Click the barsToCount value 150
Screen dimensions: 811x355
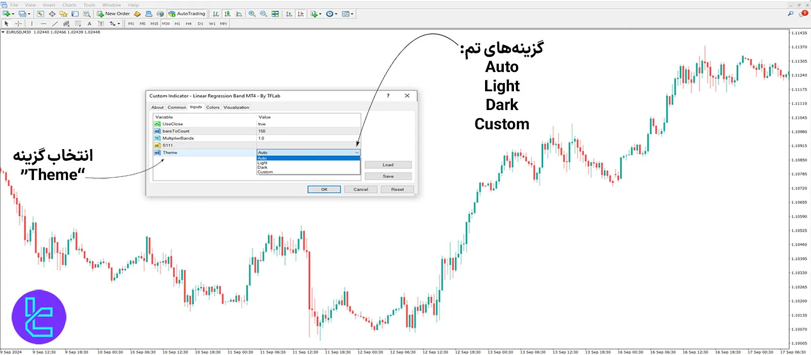click(x=262, y=131)
